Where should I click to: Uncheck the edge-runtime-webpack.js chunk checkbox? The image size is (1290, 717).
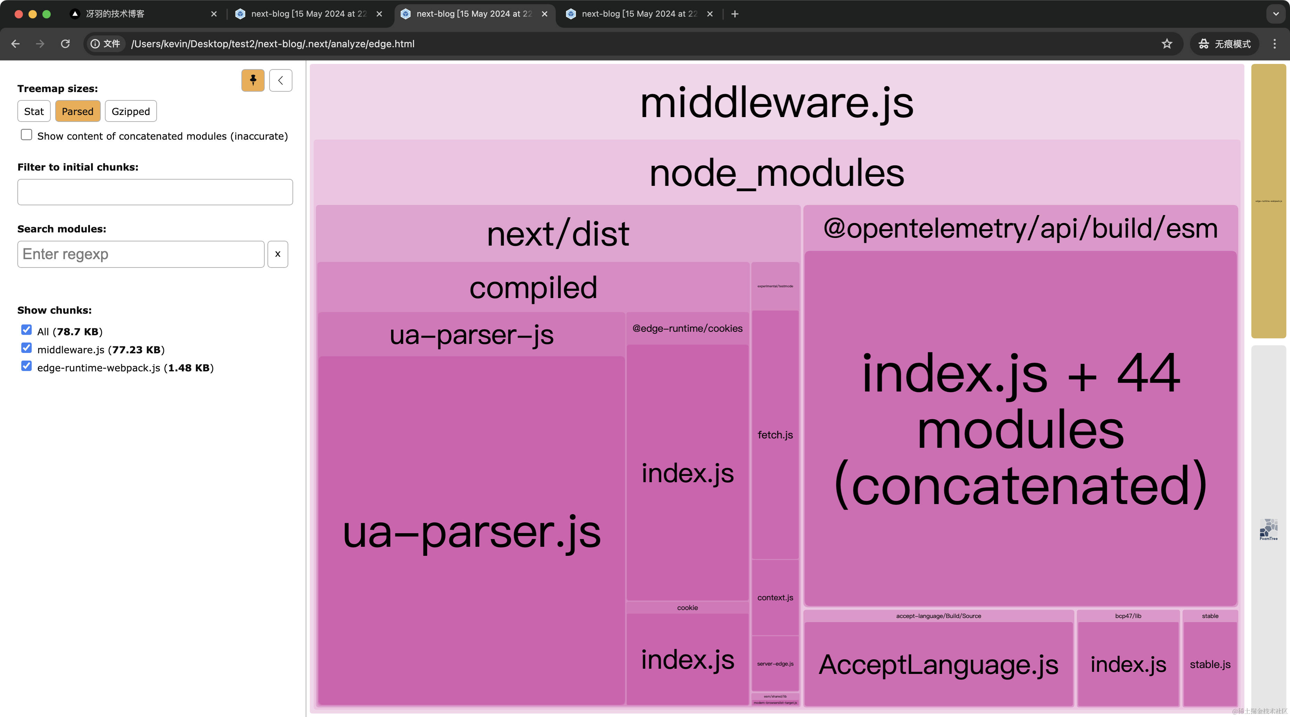(x=26, y=366)
